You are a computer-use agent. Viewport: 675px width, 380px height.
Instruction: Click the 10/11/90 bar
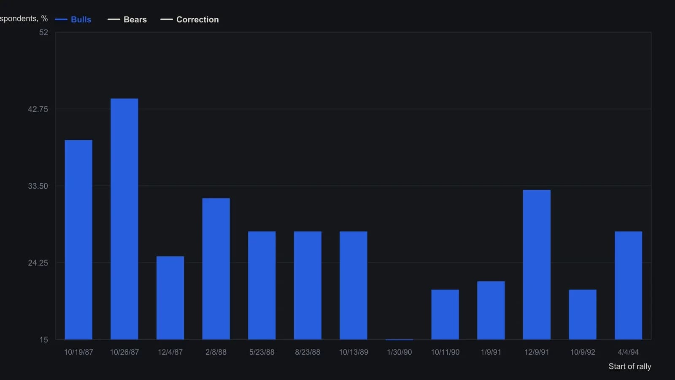coord(445,315)
